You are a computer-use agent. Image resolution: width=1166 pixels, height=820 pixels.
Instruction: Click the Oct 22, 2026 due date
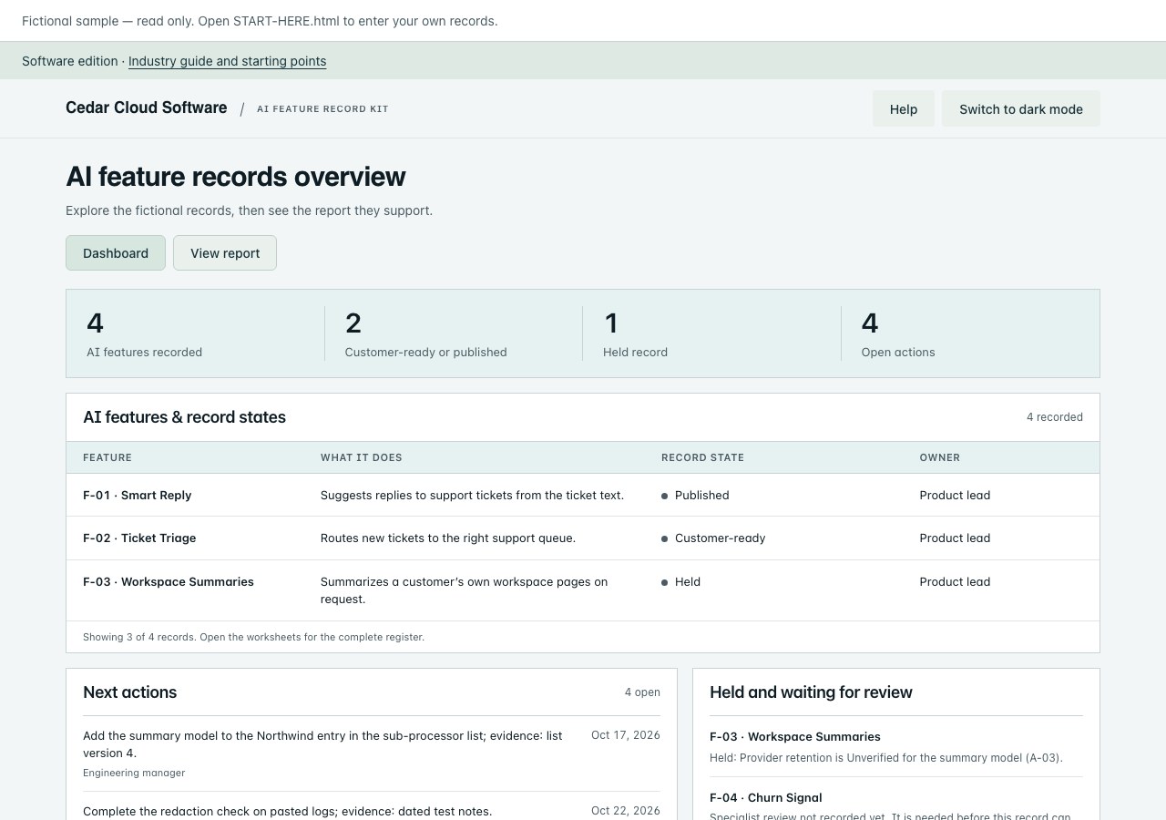tap(626, 811)
